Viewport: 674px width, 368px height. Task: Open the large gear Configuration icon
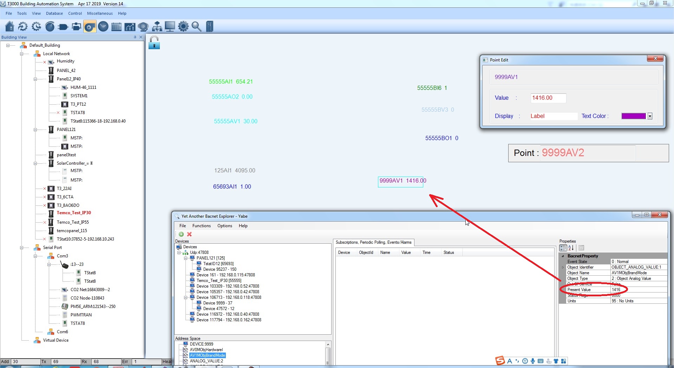[183, 27]
